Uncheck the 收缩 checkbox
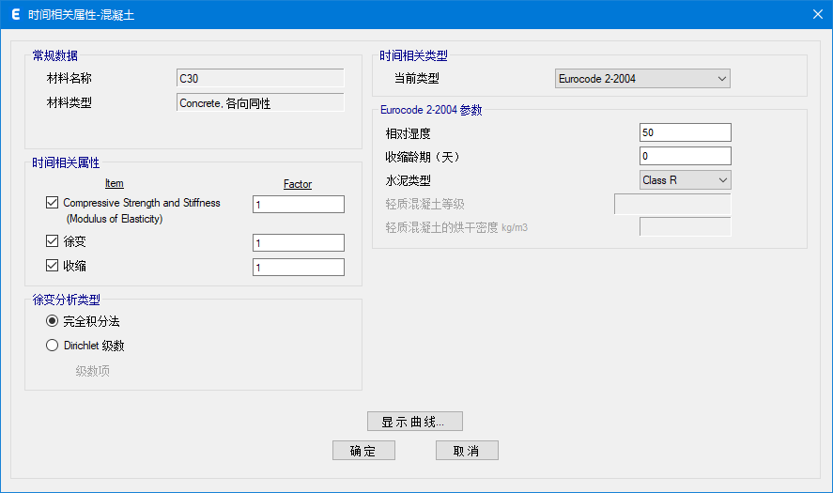This screenshot has height=493, width=833. click(x=52, y=265)
